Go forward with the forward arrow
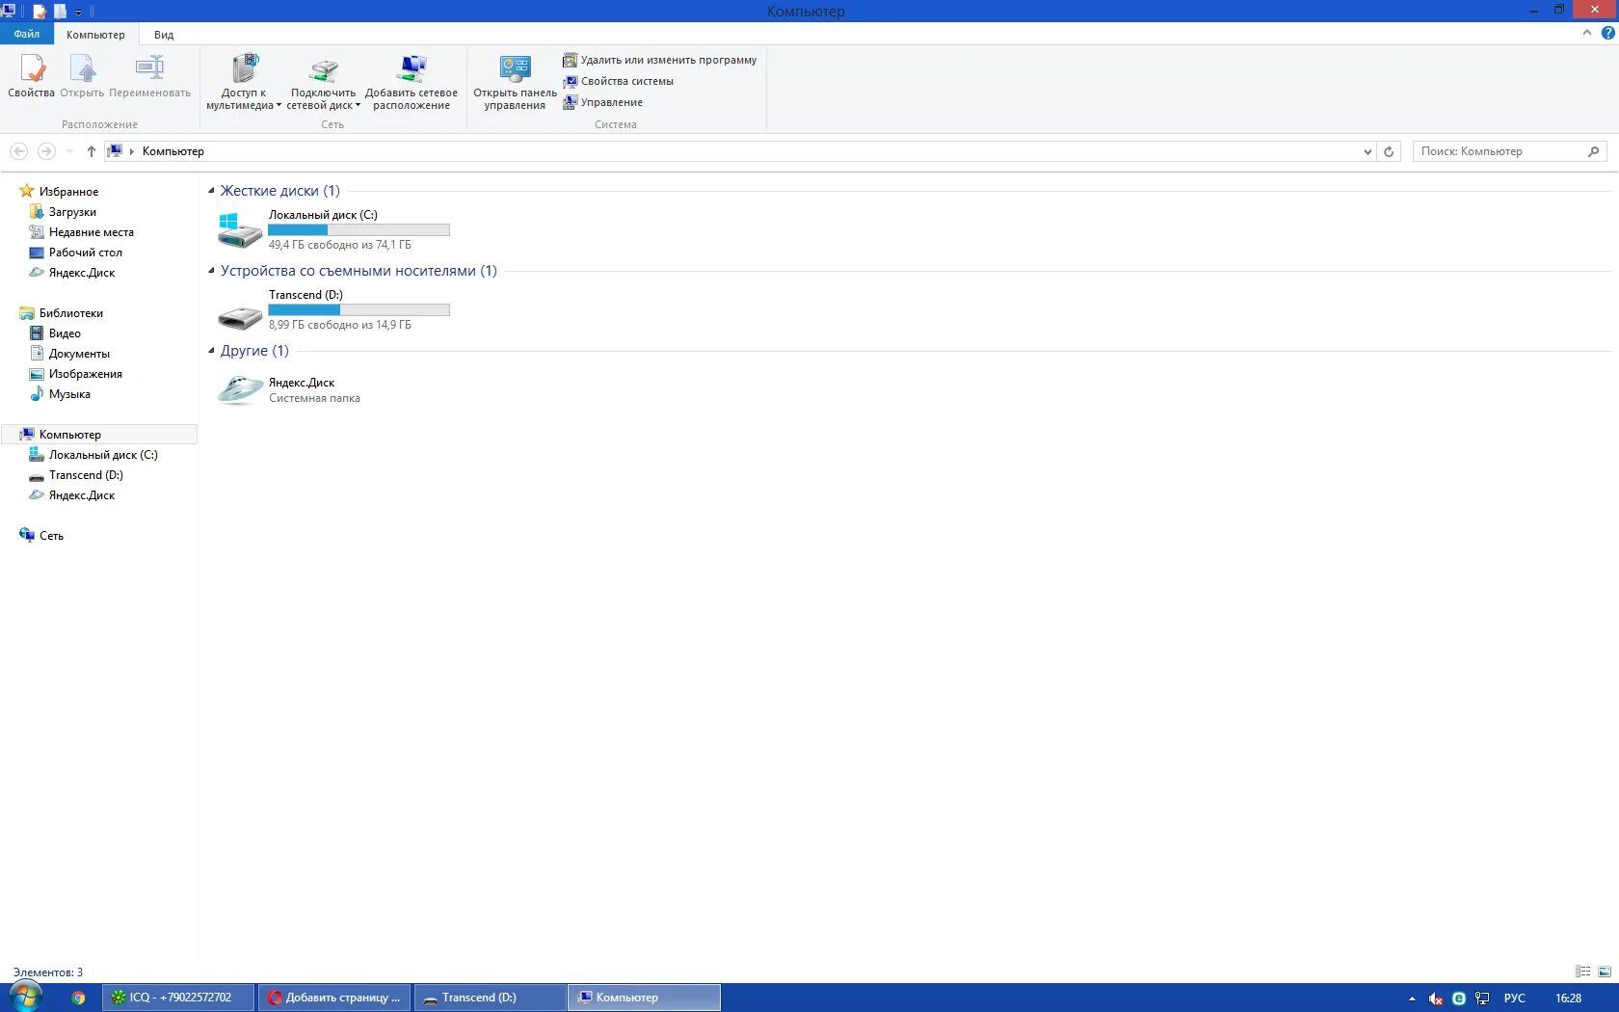Screen dimensions: 1619x1012 [46, 151]
